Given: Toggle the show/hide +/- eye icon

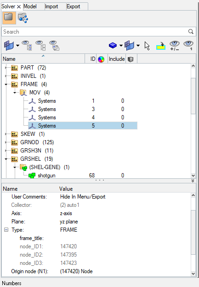Looking at the screenshot, I should [175, 46].
